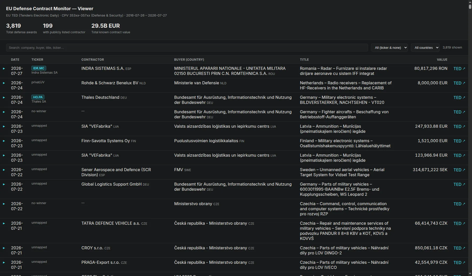Expand the TATRA DEFENCE VEHICLE row arrow
Image resolution: width=472 pixels, height=276 pixels.
4,223
